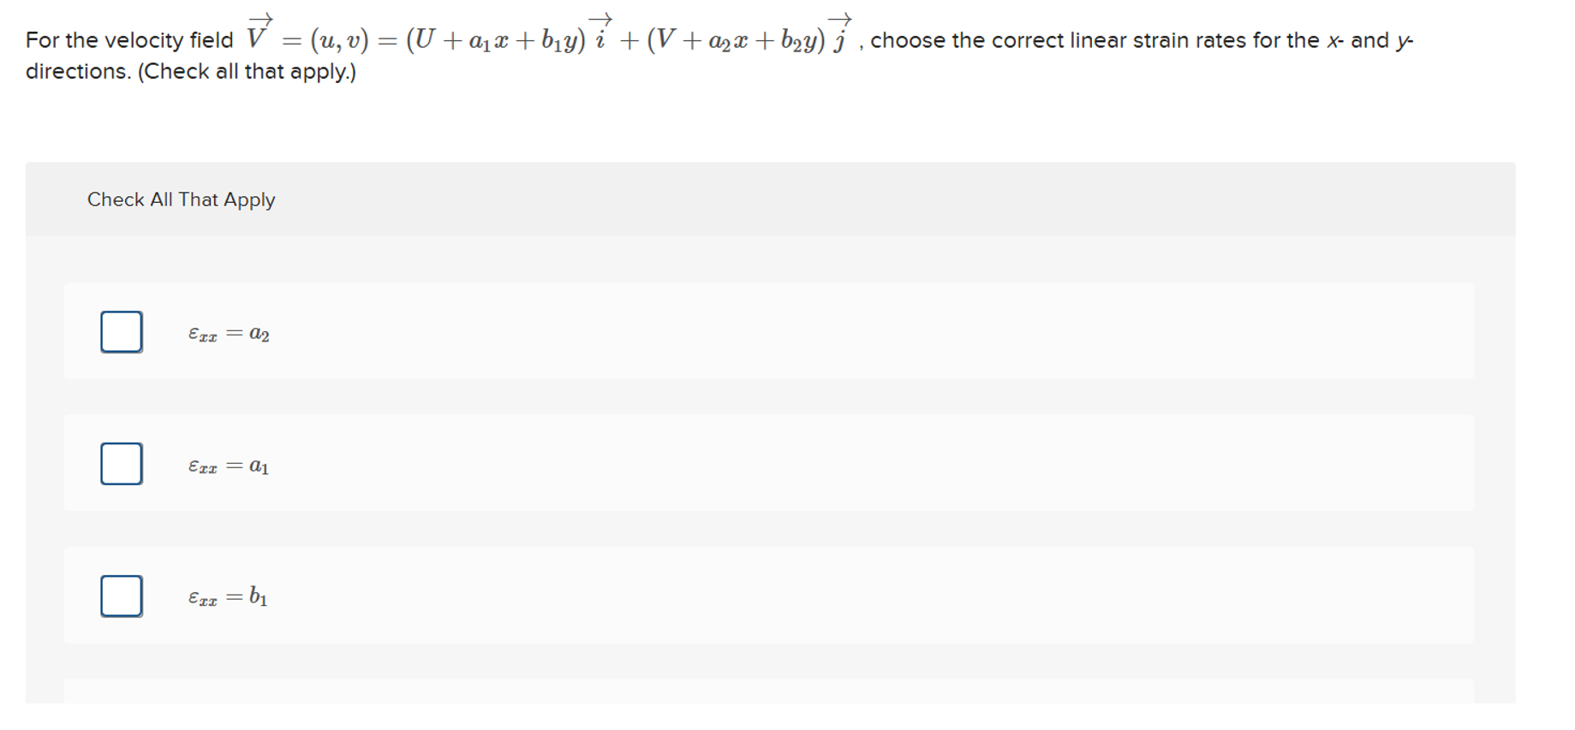Click the unit vector j in the equation
Screen dimensions: 1575x730
tap(843, 36)
